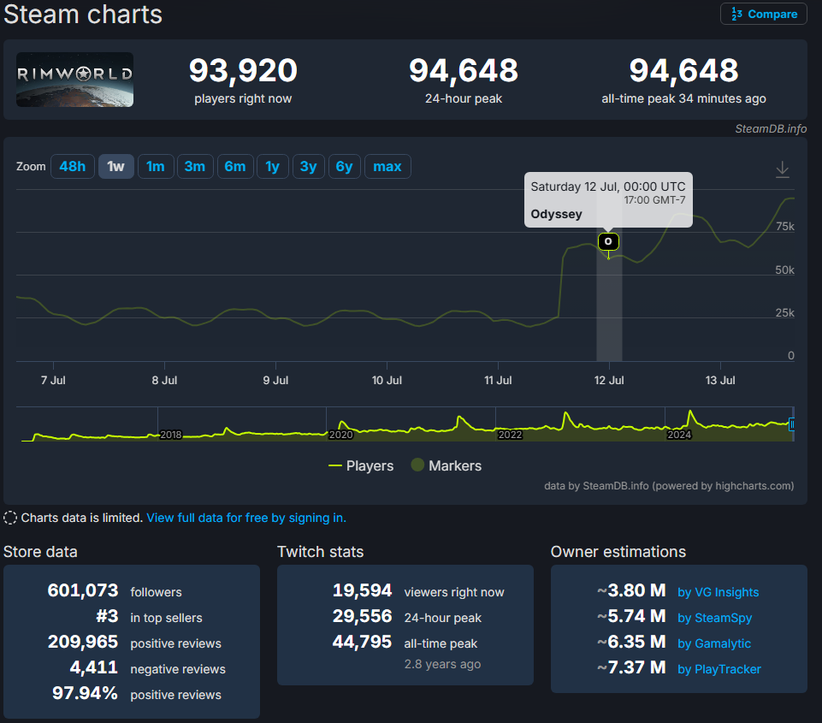Download chart data via arrow icon
The width and height of the screenshot is (822, 723).
coord(782,169)
